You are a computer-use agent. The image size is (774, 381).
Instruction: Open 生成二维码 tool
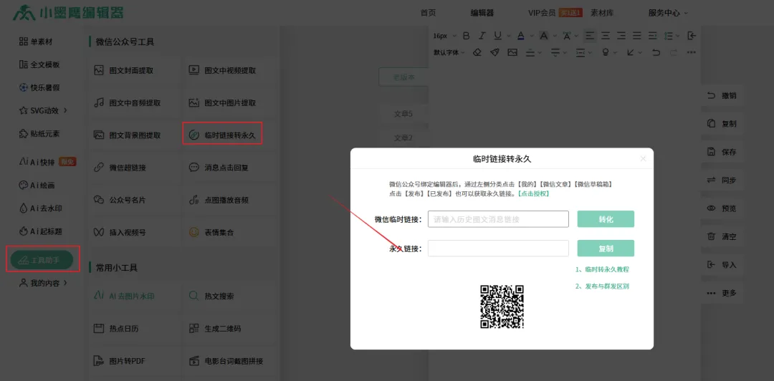click(215, 328)
